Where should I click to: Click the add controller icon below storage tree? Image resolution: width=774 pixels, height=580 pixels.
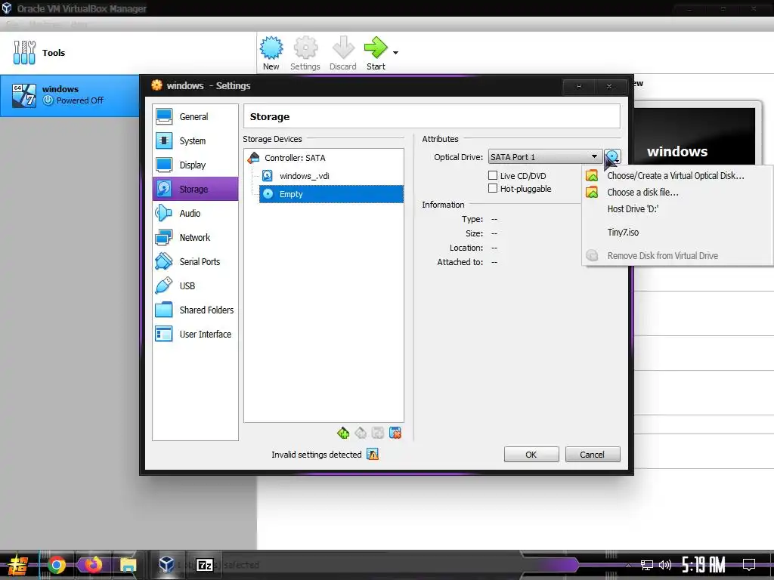tap(343, 433)
